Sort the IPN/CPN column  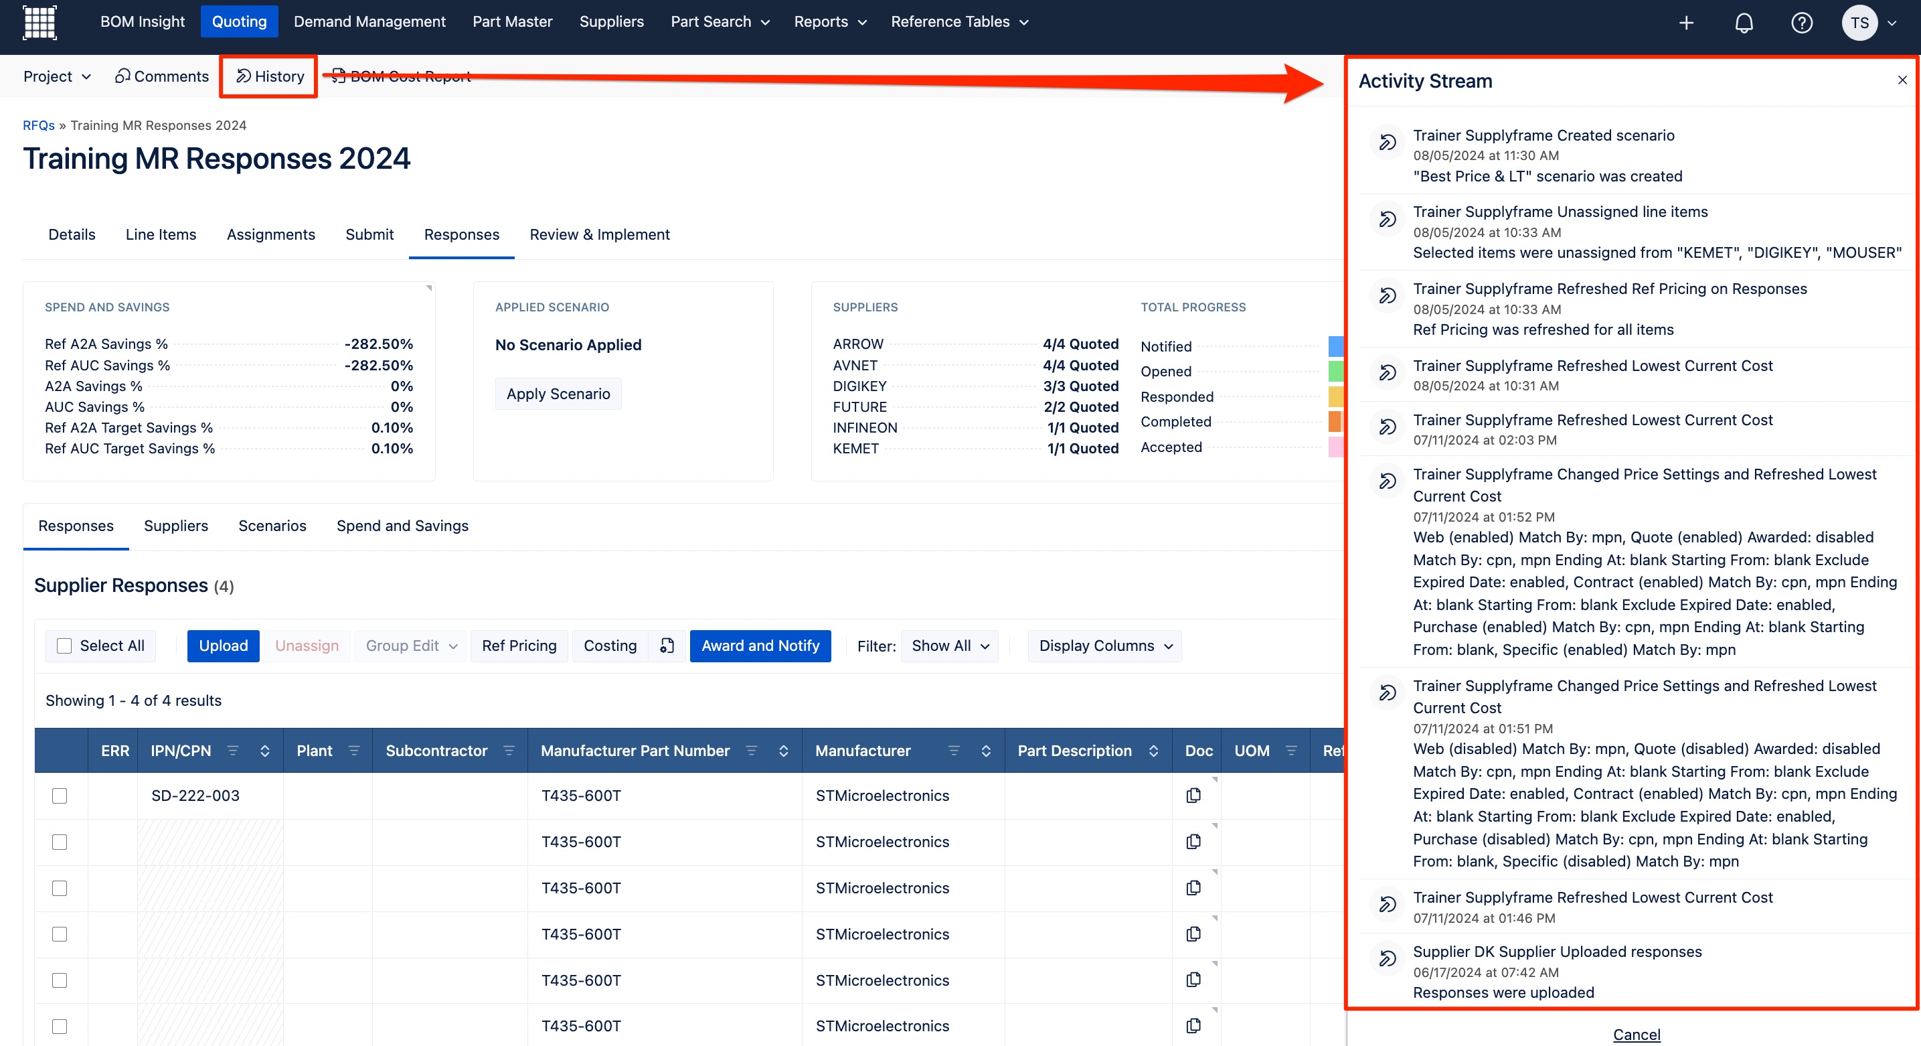click(x=265, y=751)
